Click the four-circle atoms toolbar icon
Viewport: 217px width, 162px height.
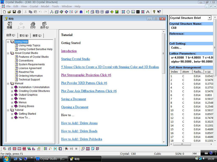pos(102,12)
